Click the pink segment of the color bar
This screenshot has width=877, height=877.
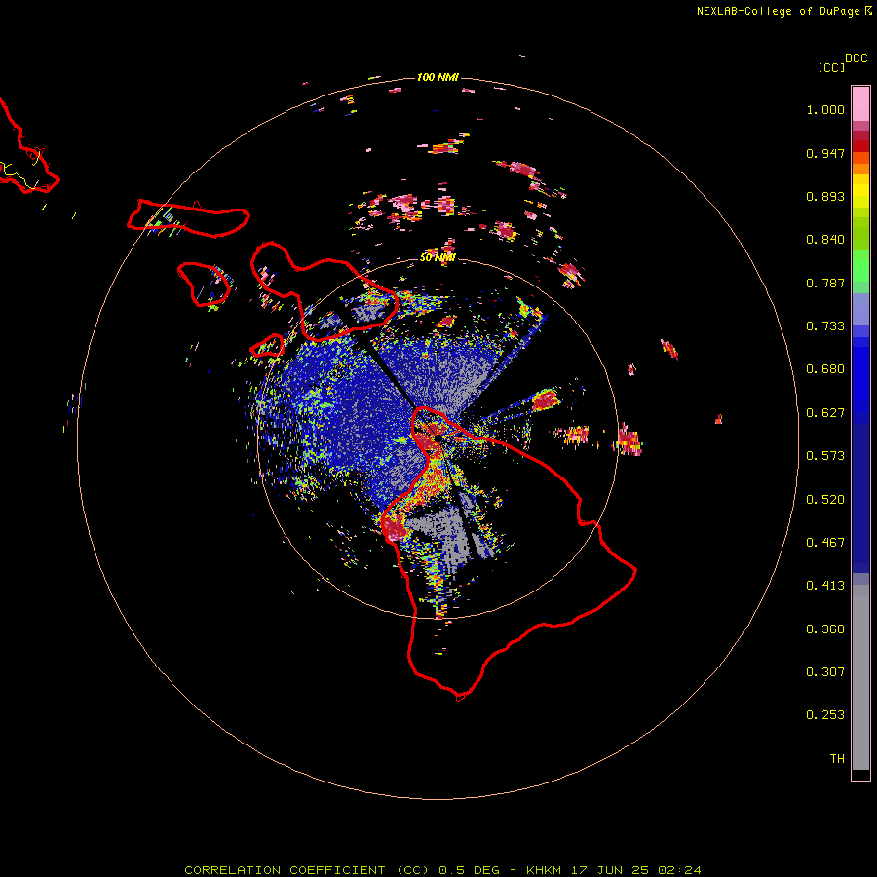(860, 103)
